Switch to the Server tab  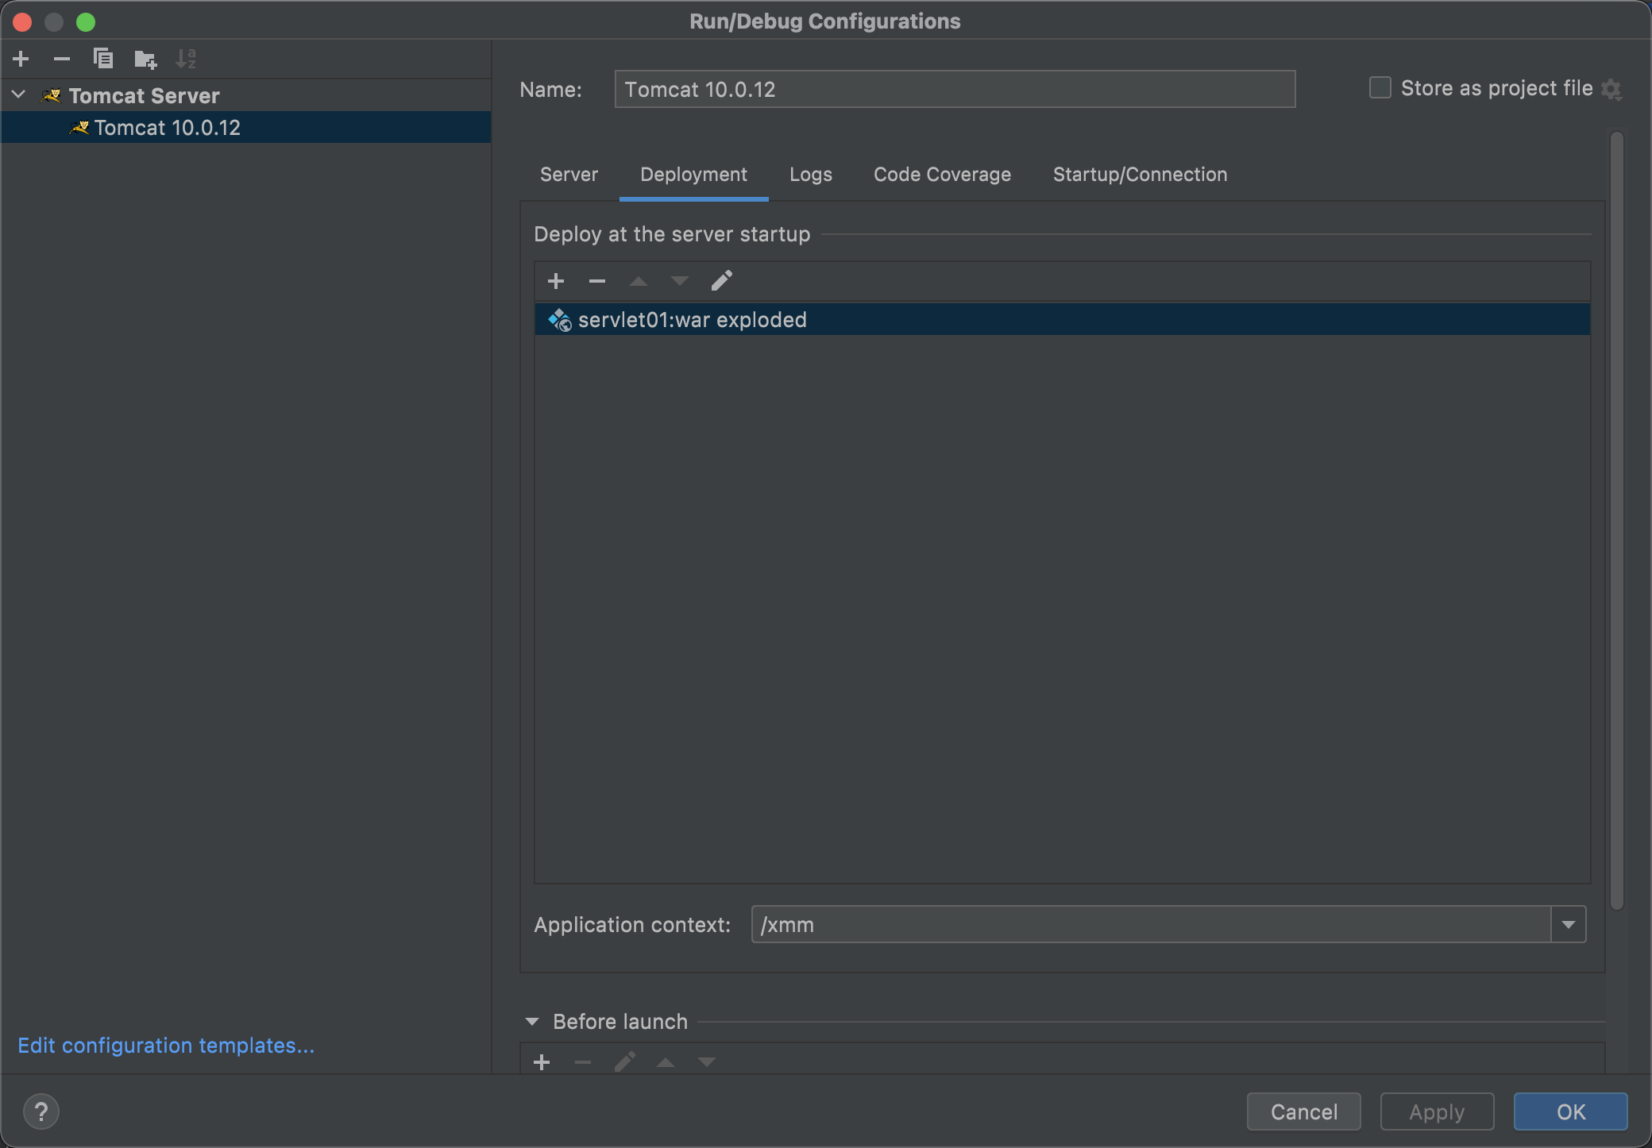569,175
